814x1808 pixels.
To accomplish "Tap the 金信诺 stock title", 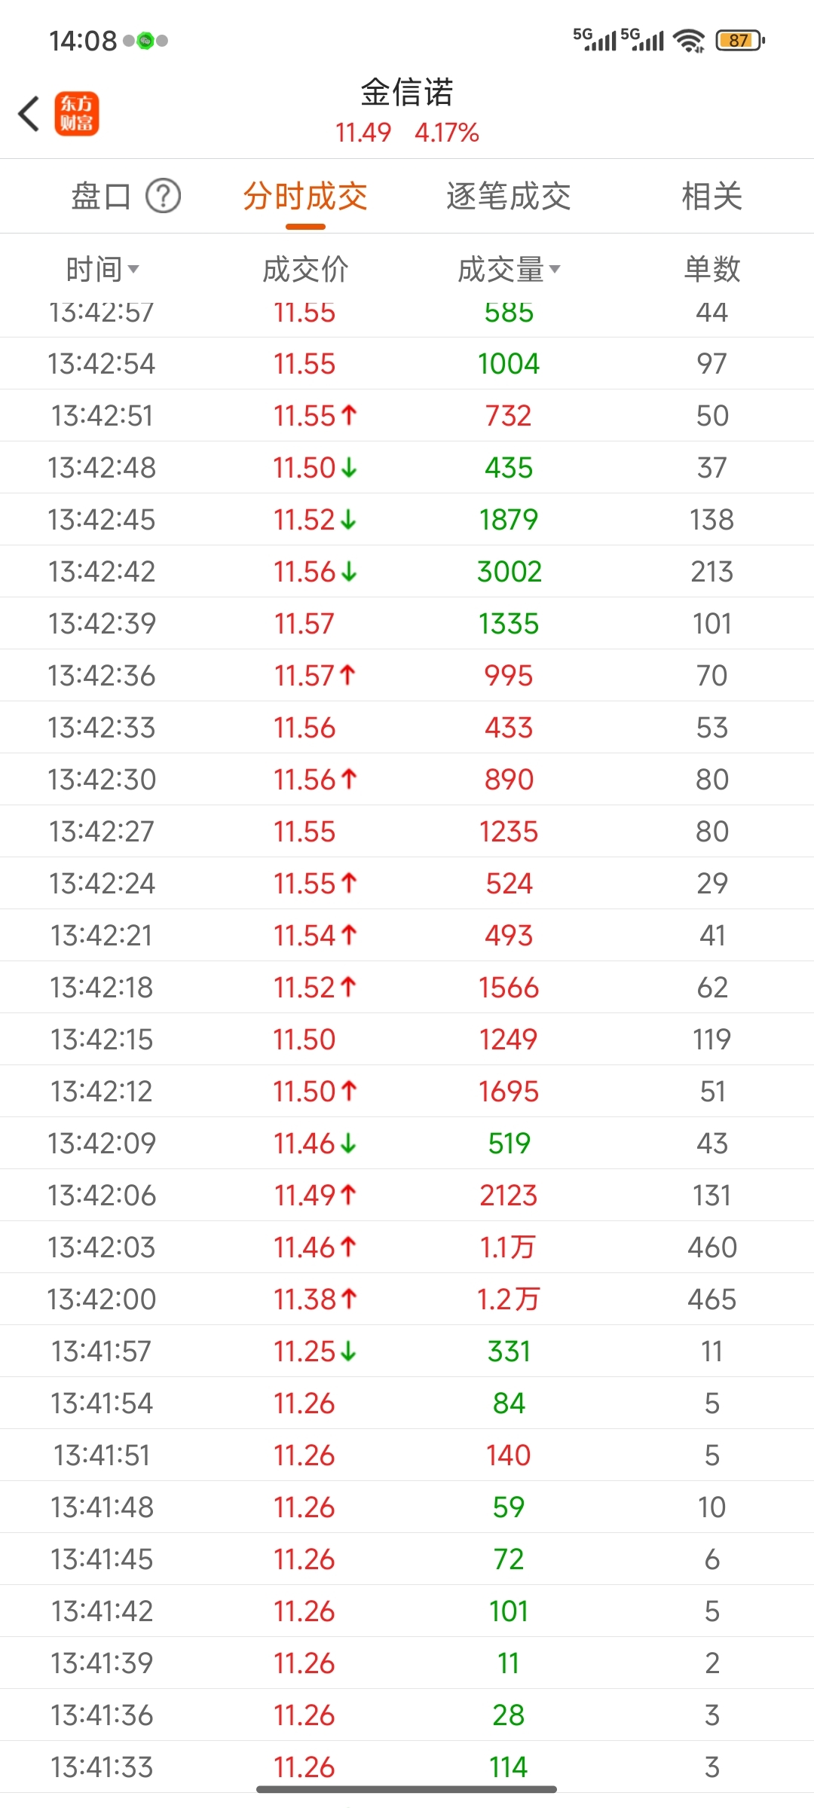I will (x=407, y=93).
